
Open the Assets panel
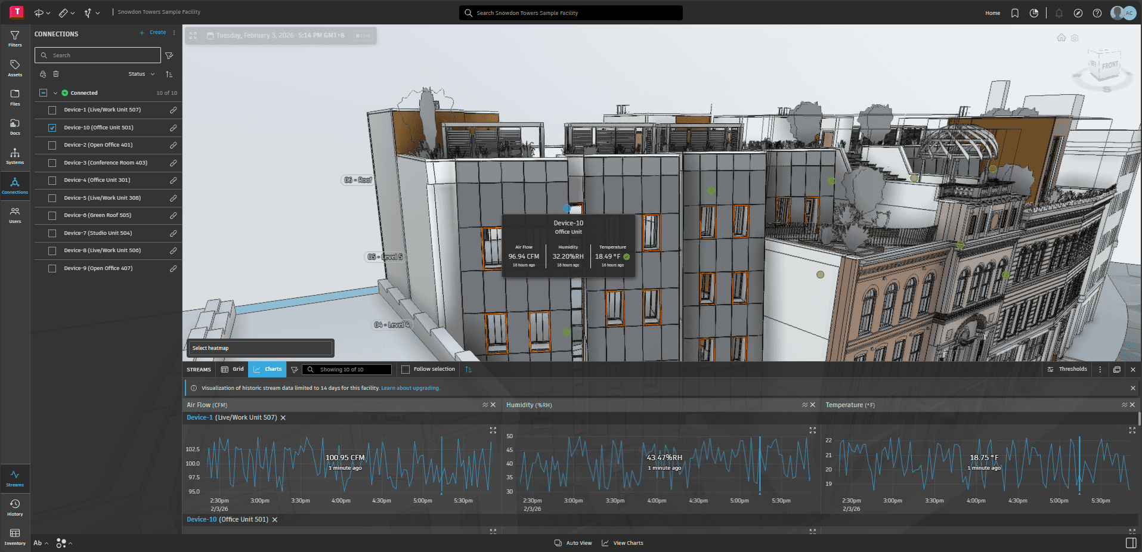coord(15,67)
